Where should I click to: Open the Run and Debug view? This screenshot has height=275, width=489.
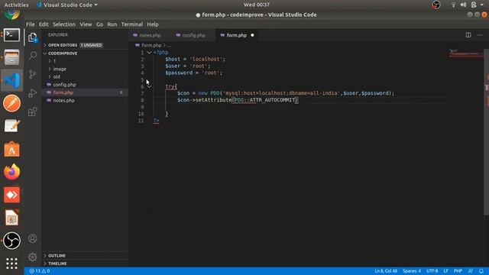(x=32, y=93)
